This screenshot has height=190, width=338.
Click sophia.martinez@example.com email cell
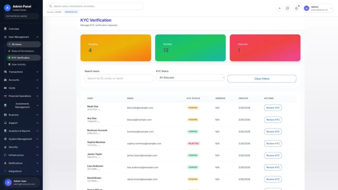pos(144,143)
